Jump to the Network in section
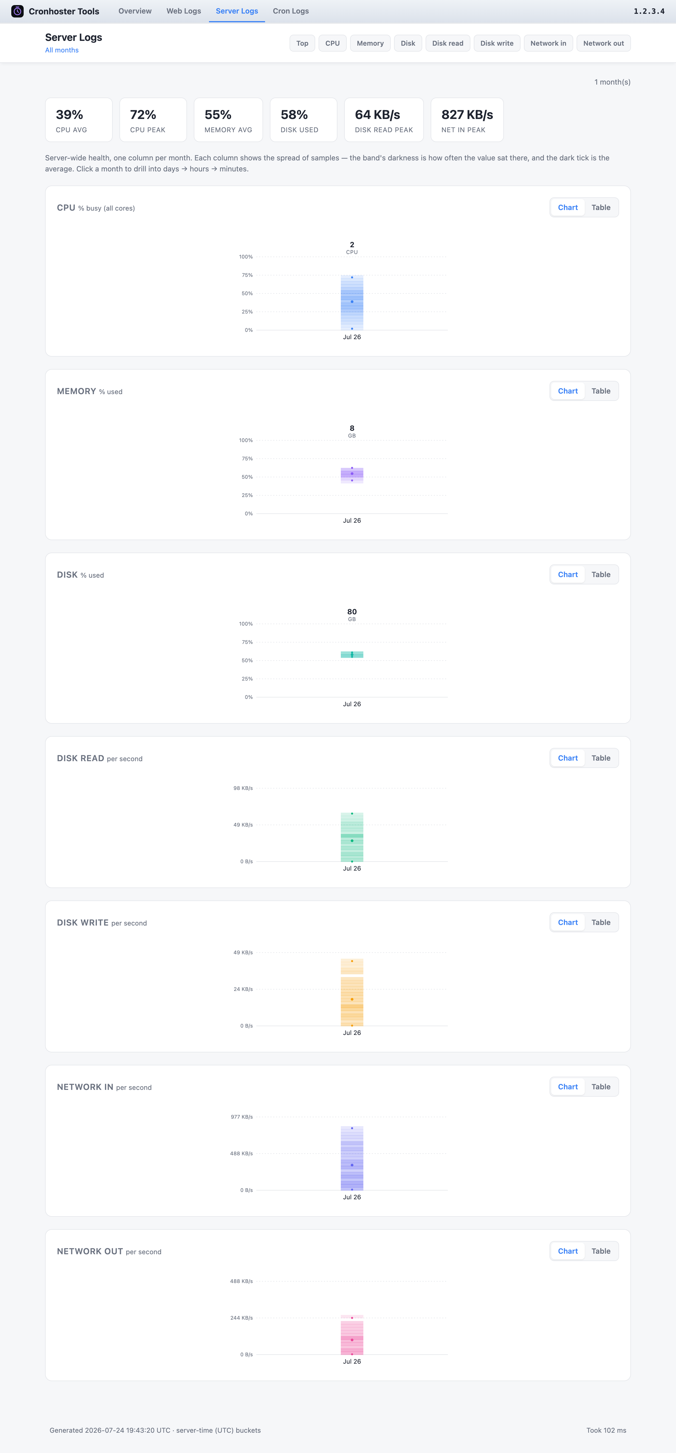The image size is (676, 1453). point(548,43)
